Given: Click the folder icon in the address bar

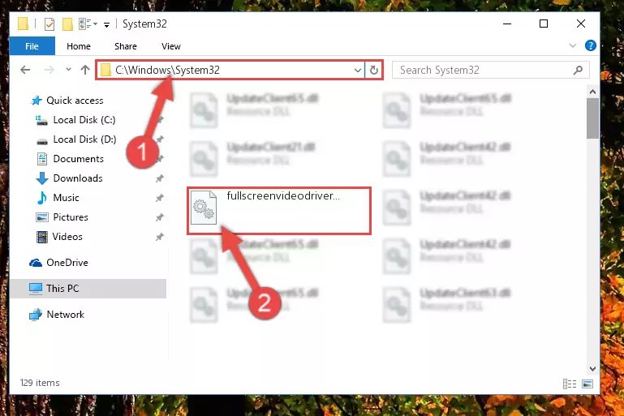Looking at the screenshot, I should click(105, 70).
